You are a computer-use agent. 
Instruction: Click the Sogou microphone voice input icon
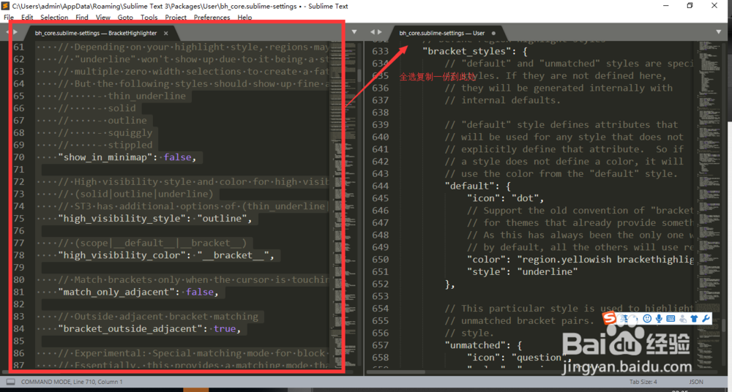click(659, 319)
